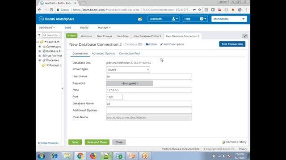The image size is (286, 160).
Task: Open the LeadTech account dropdown
Action: tap(164, 19)
